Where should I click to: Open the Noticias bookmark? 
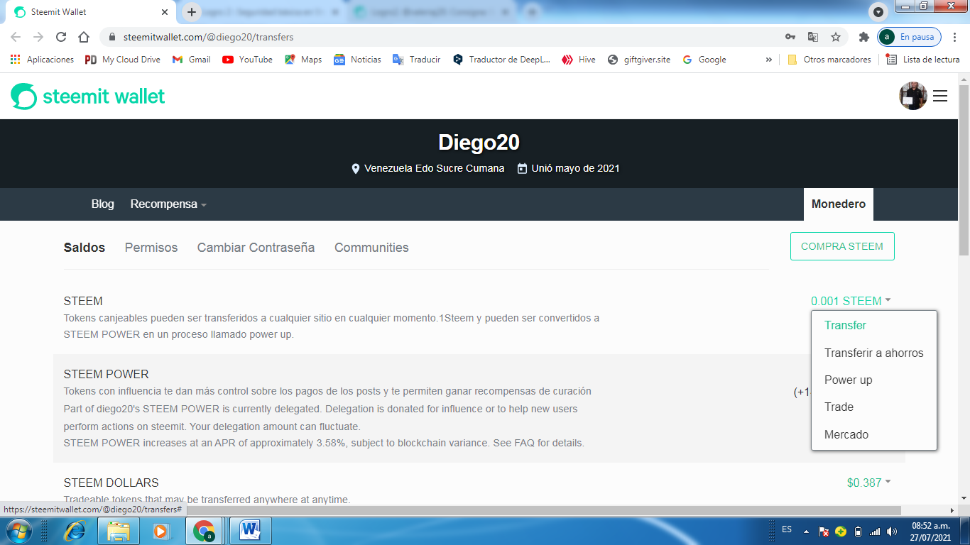(x=357, y=60)
